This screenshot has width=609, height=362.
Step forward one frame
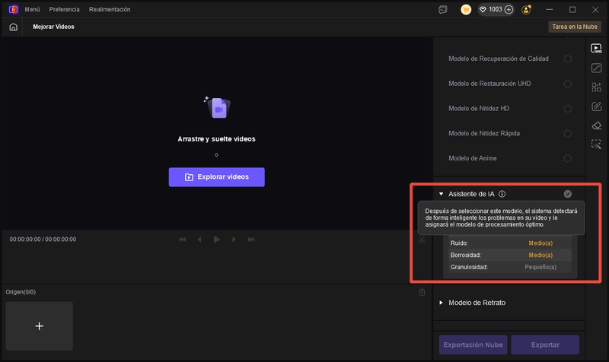pos(234,240)
